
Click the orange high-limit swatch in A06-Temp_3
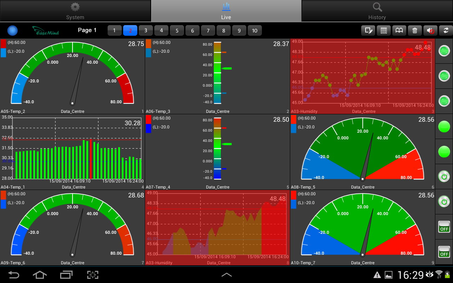click(148, 44)
